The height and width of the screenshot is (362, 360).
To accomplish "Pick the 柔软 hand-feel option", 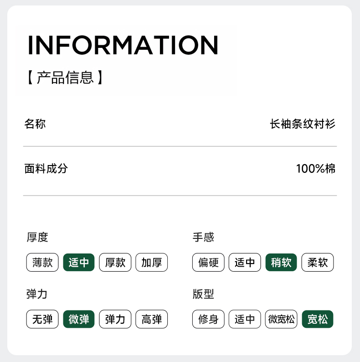I will click(x=318, y=263).
